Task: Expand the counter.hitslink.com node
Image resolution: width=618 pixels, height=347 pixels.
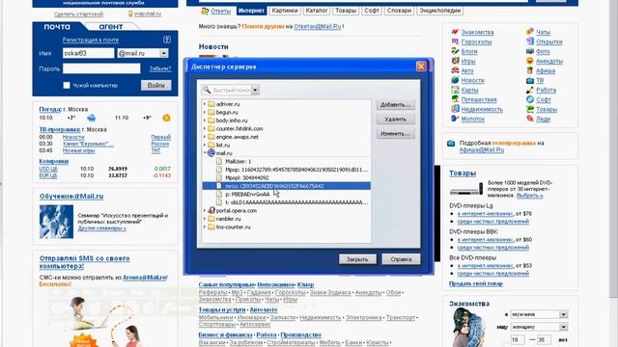Action: point(205,128)
